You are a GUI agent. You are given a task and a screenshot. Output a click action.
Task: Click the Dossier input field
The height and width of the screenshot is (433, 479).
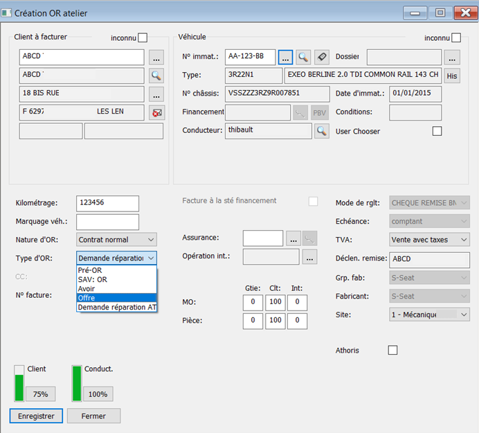click(x=404, y=58)
